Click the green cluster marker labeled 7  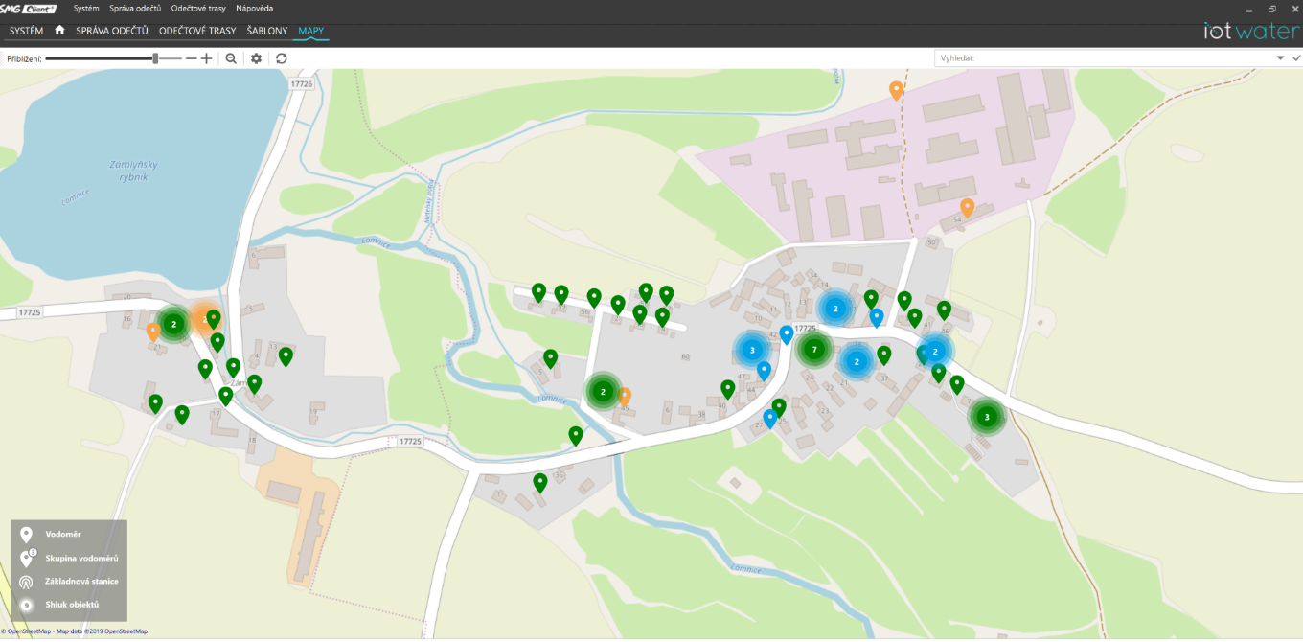(814, 349)
